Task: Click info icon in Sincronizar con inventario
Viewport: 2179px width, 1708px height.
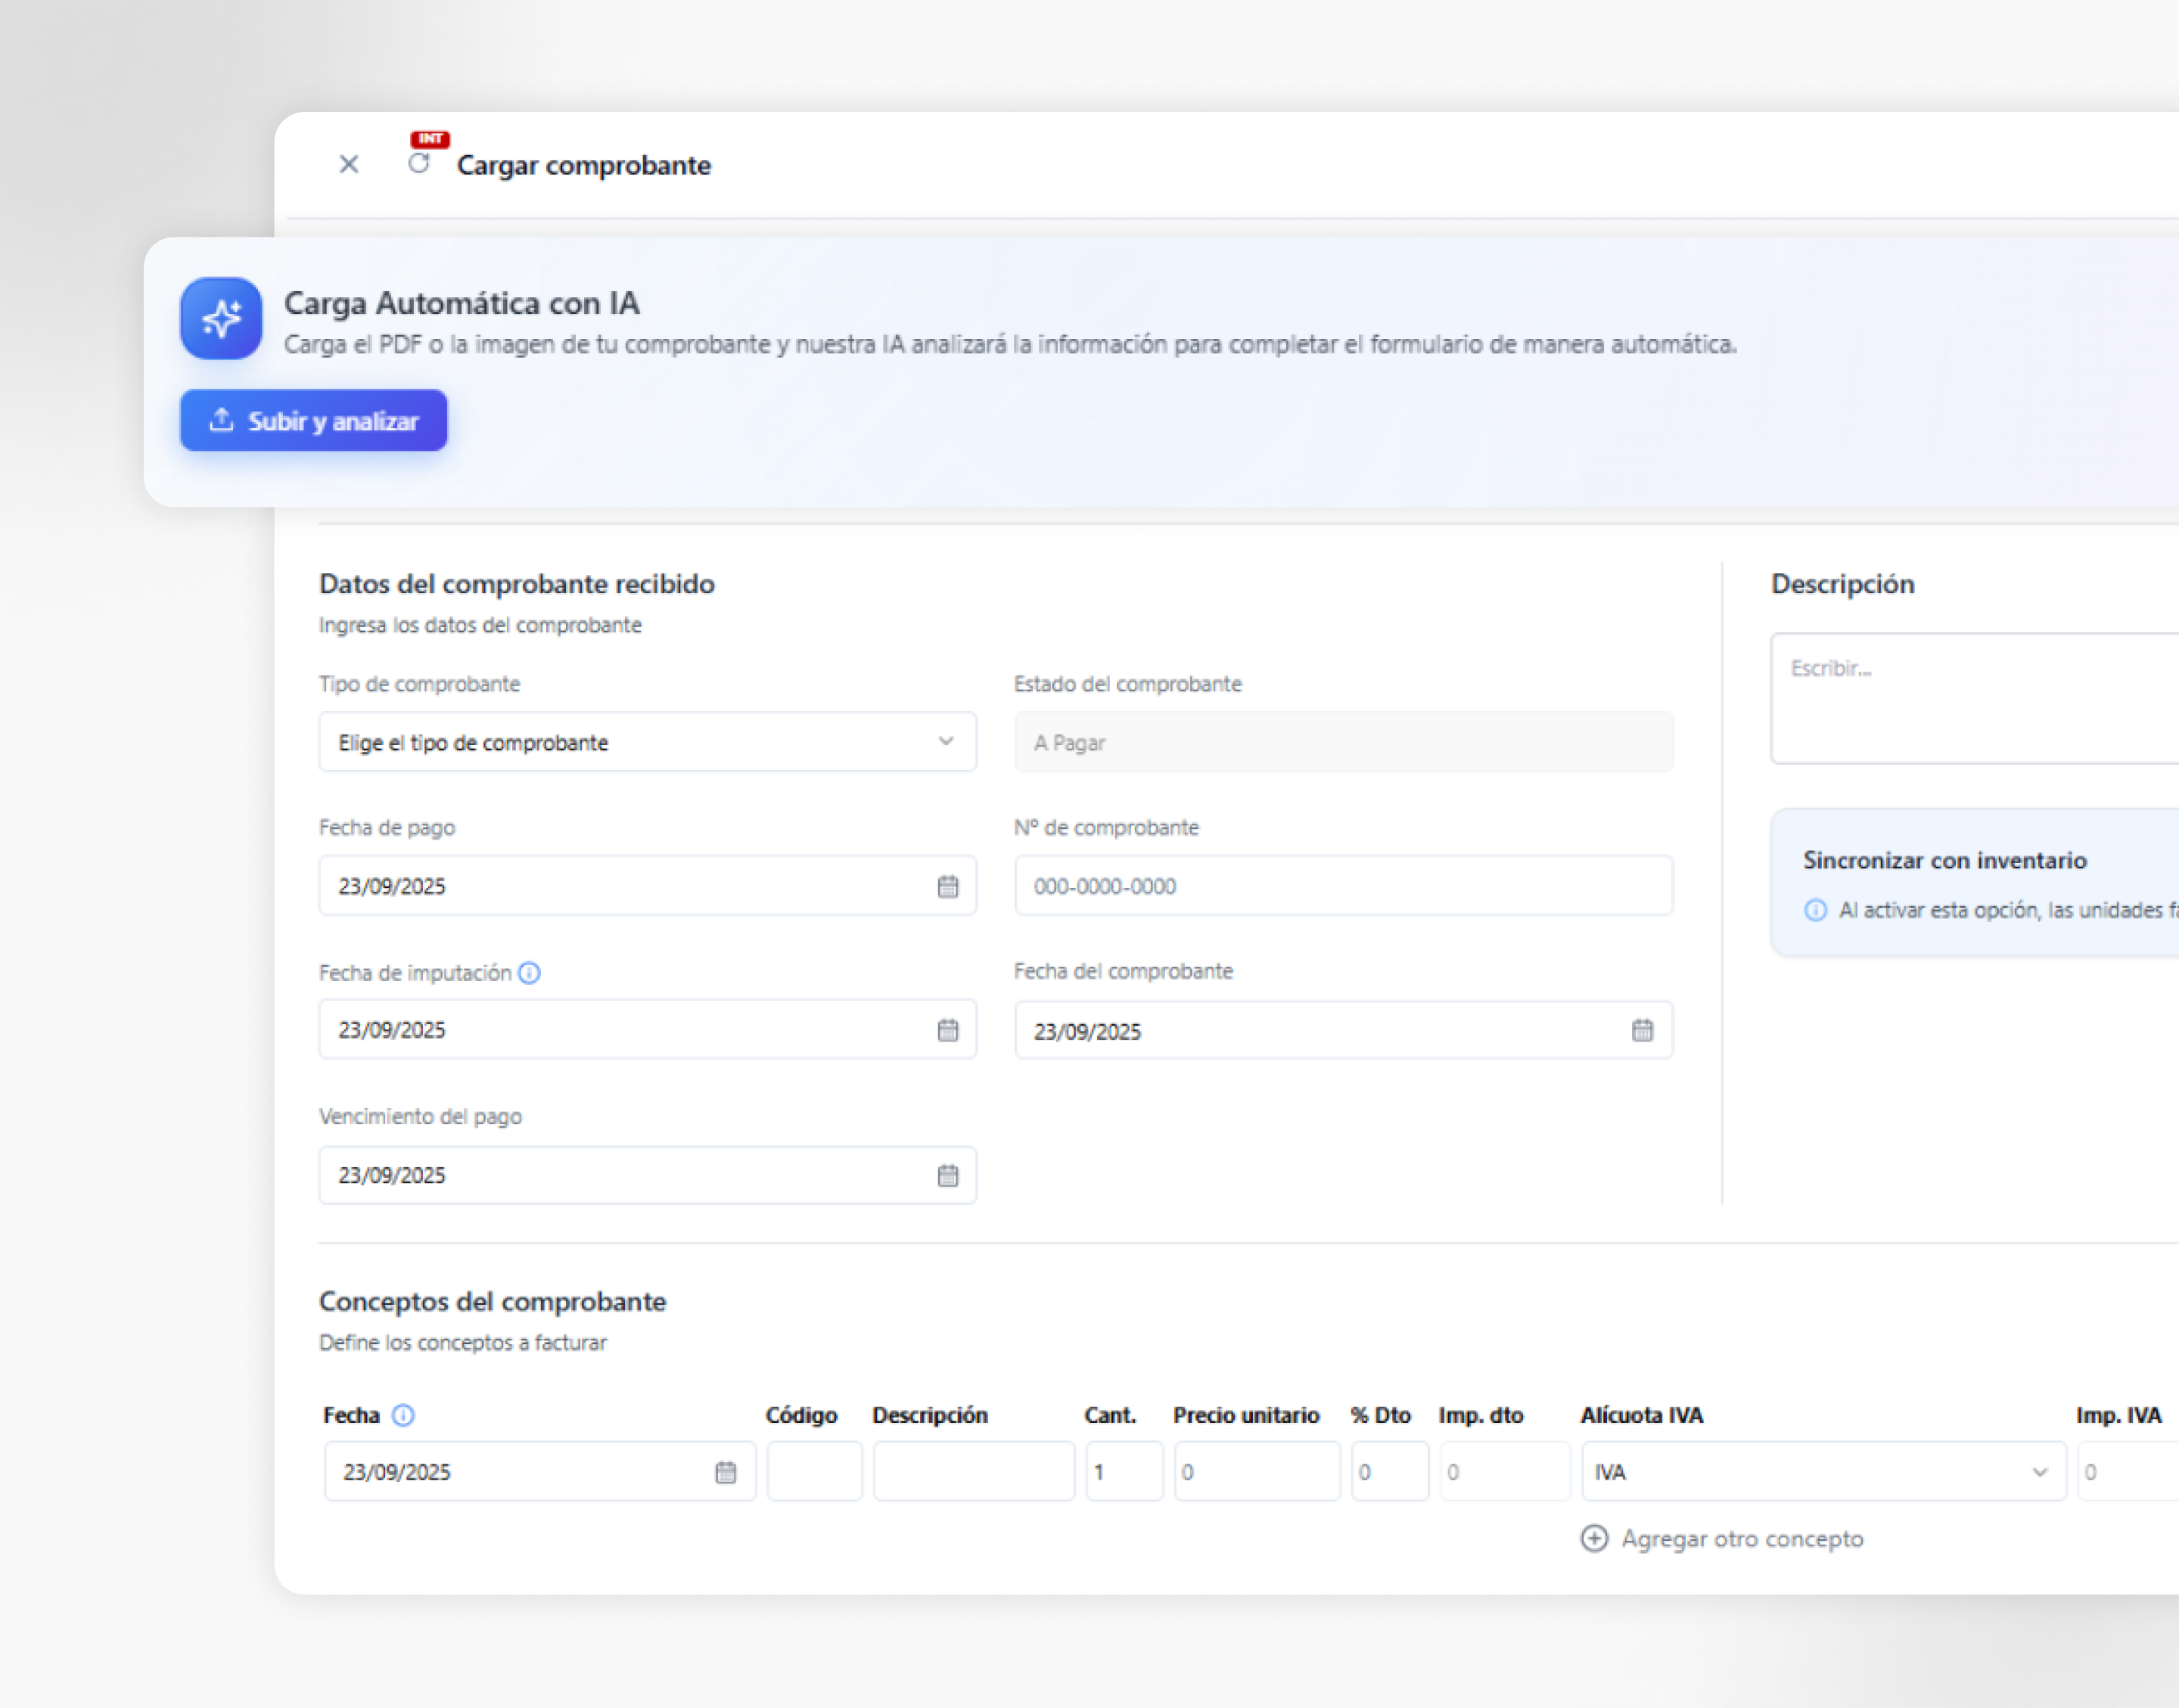Action: (x=1815, y=910)
